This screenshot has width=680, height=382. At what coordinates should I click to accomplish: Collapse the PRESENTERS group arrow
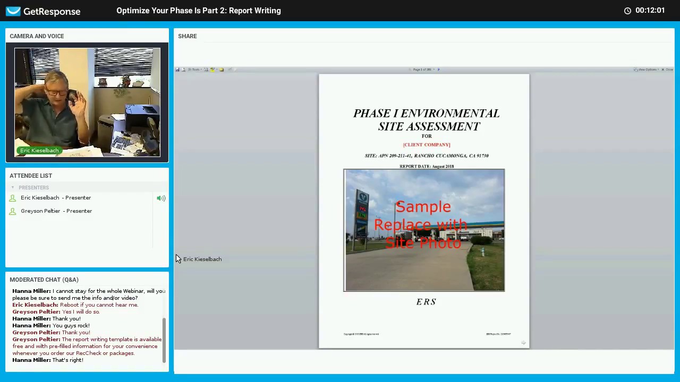click(x=13, y=187)
